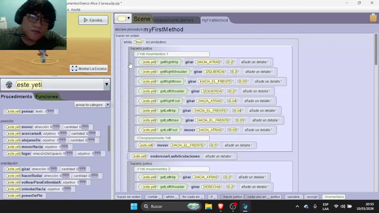Viewport: 379px width, 213px height.
Task: Select the cada uno en _ juntos tile
Action: click(264, 197)
